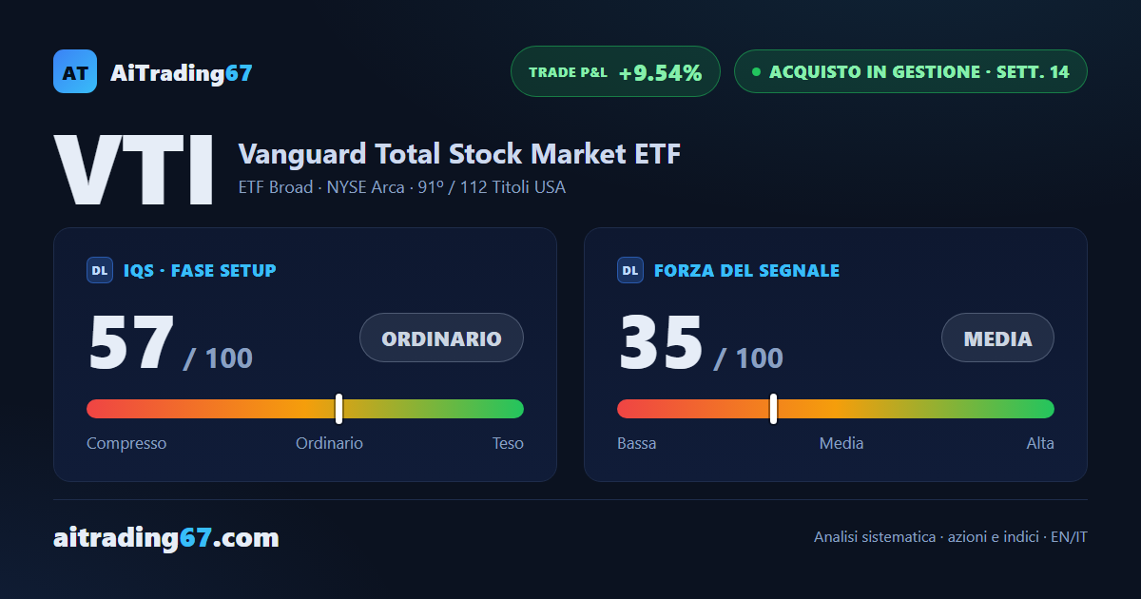Click the IQS gauge slider handle

338,409
